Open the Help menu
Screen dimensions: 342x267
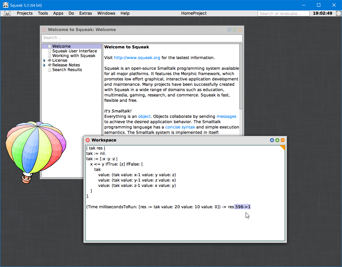coord(125,13)
